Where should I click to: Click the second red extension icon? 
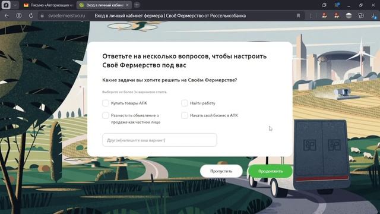(x=337, y=16)
